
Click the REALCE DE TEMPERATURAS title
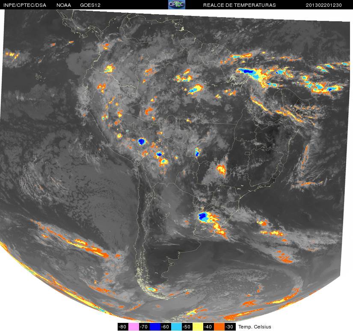click(x=239, y=5)
